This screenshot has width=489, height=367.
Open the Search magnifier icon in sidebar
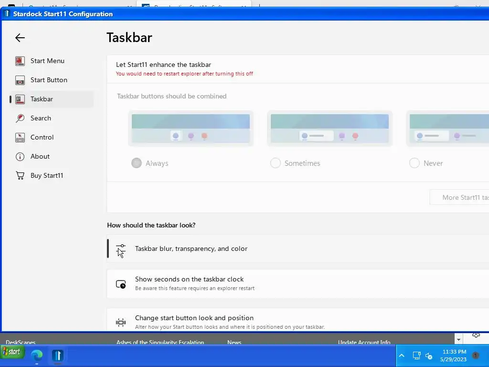(20, 119)
